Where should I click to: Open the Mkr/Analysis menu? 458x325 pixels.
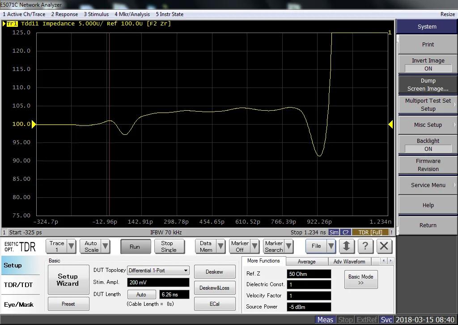(x=132, y=14)
